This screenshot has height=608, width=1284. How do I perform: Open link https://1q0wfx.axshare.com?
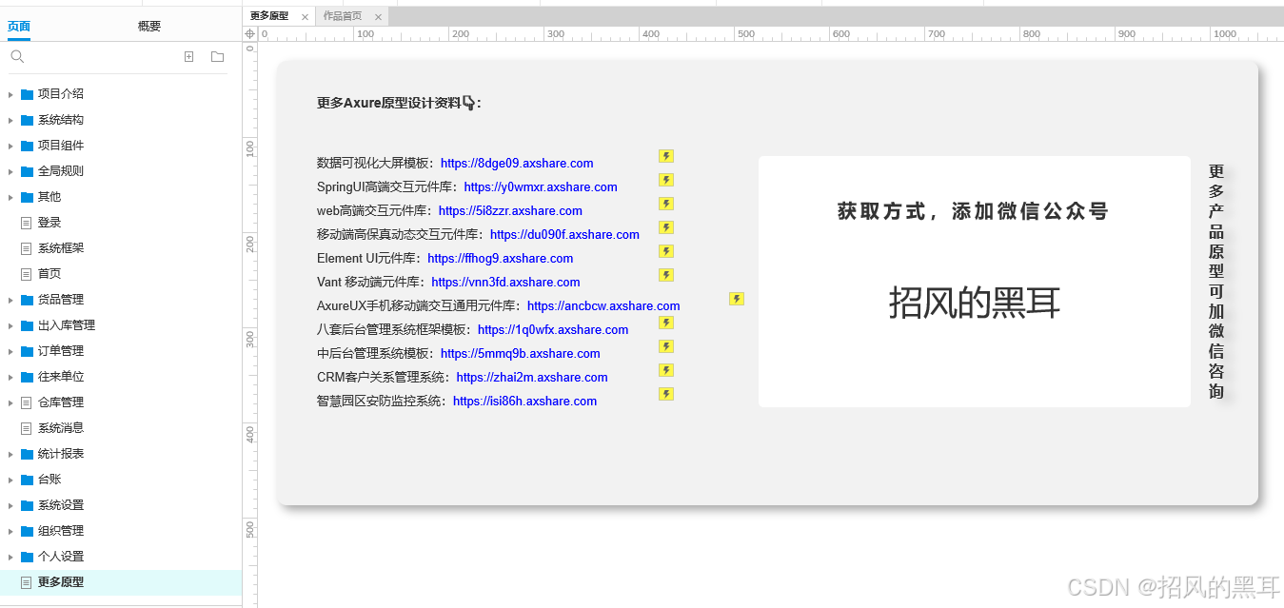coord(553,330)
